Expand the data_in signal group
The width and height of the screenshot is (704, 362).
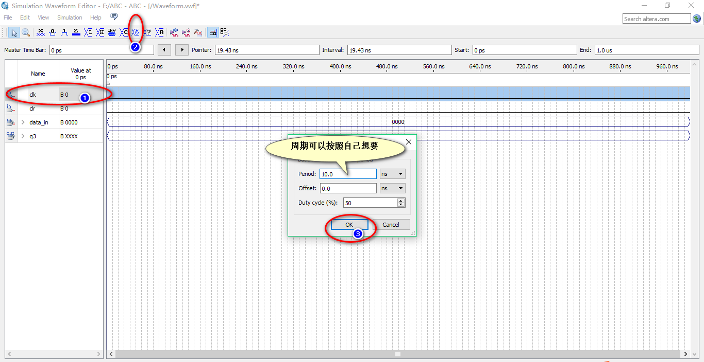23,122
